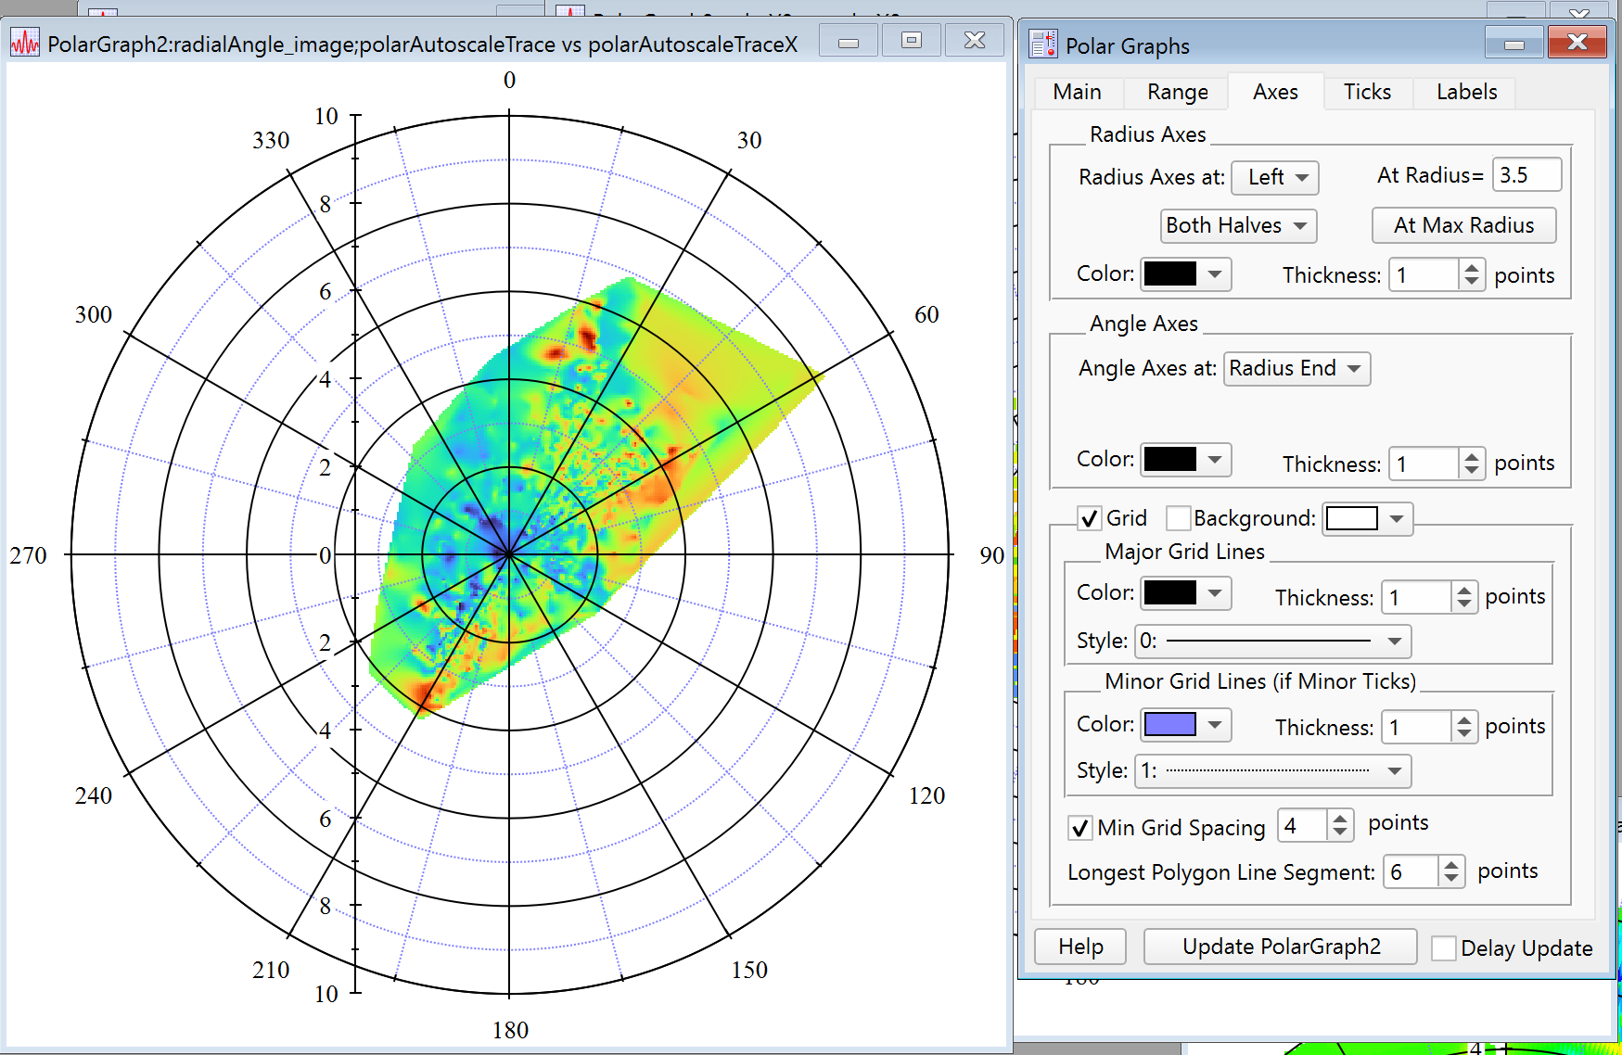The width and height of the screenshot is (1622, 1055).
Task: Click the Polar Graphs dialog title bar icon
Action: pos(1042,44)
